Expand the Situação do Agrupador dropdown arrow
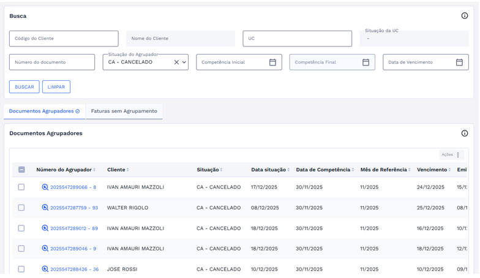 coord(184,62)
